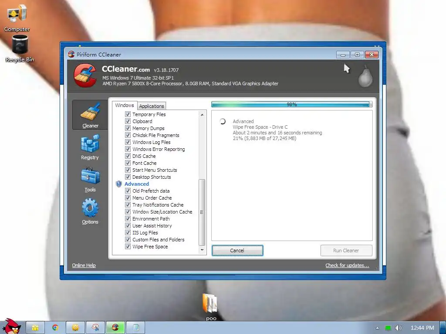Click Check for updates link
This screenshot has height=334, width=446.
[x=347, y=265]
